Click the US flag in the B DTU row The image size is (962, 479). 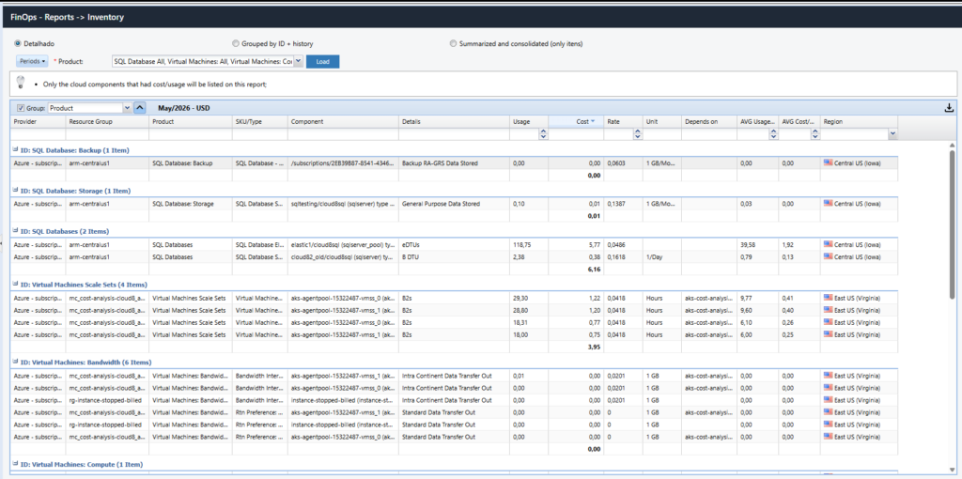point(829,257)
